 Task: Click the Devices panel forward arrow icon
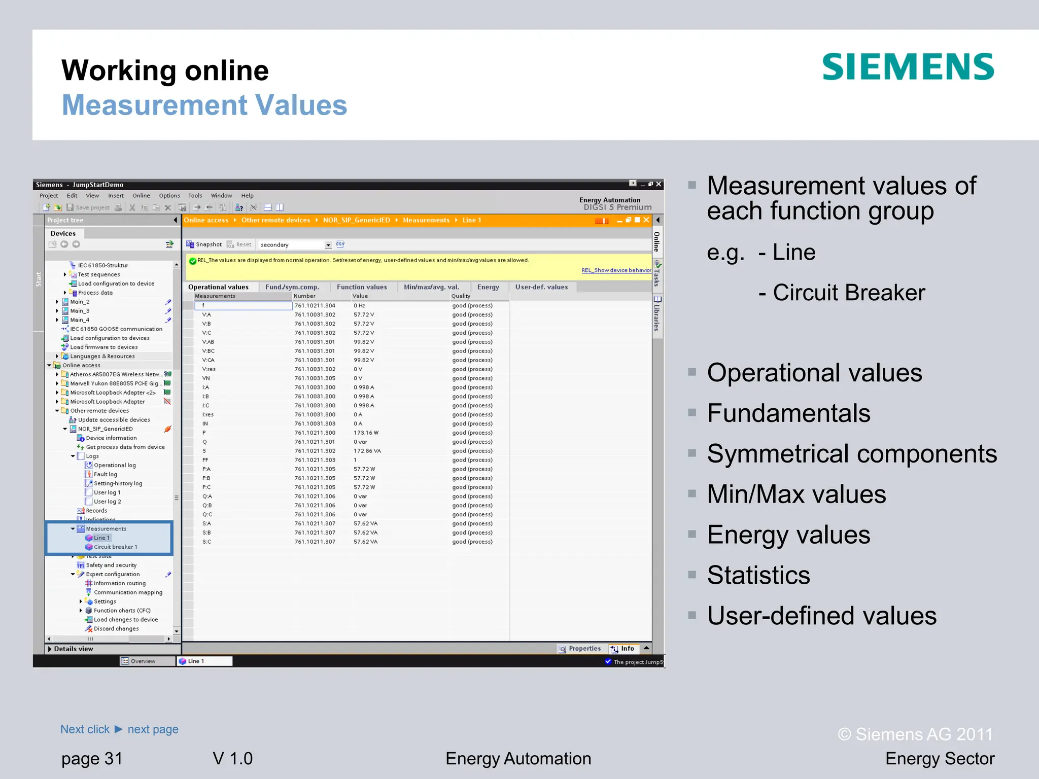[76, 244]
